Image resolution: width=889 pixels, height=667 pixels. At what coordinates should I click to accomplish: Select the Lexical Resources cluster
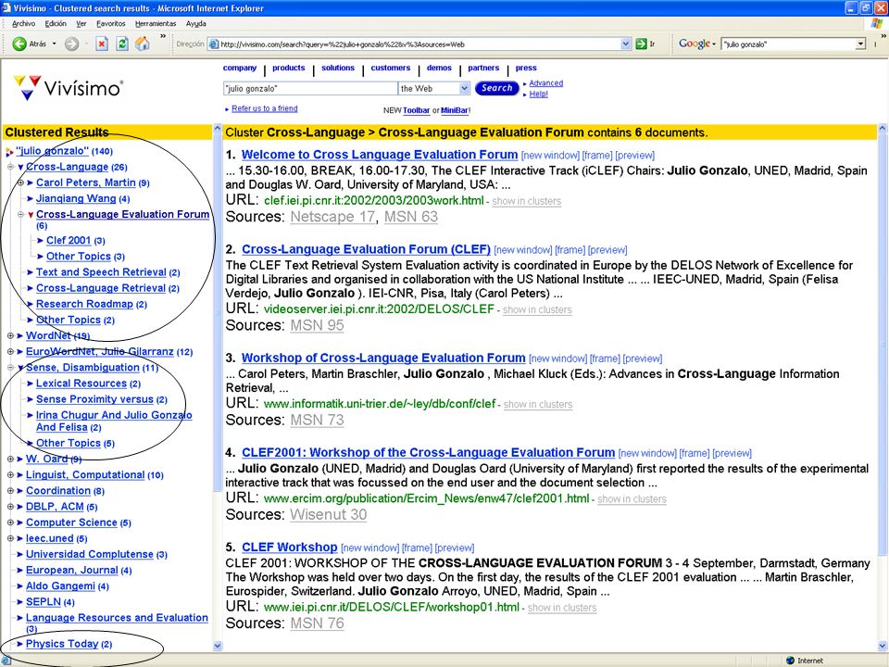(x=81, y=384)
